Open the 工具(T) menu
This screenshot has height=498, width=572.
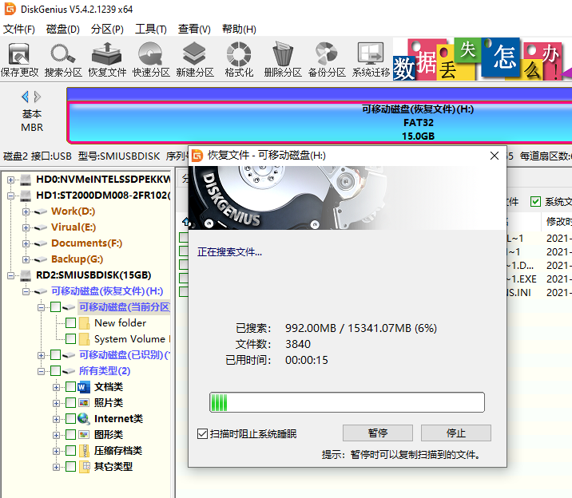pyautogui.click(x=151, y=30)
